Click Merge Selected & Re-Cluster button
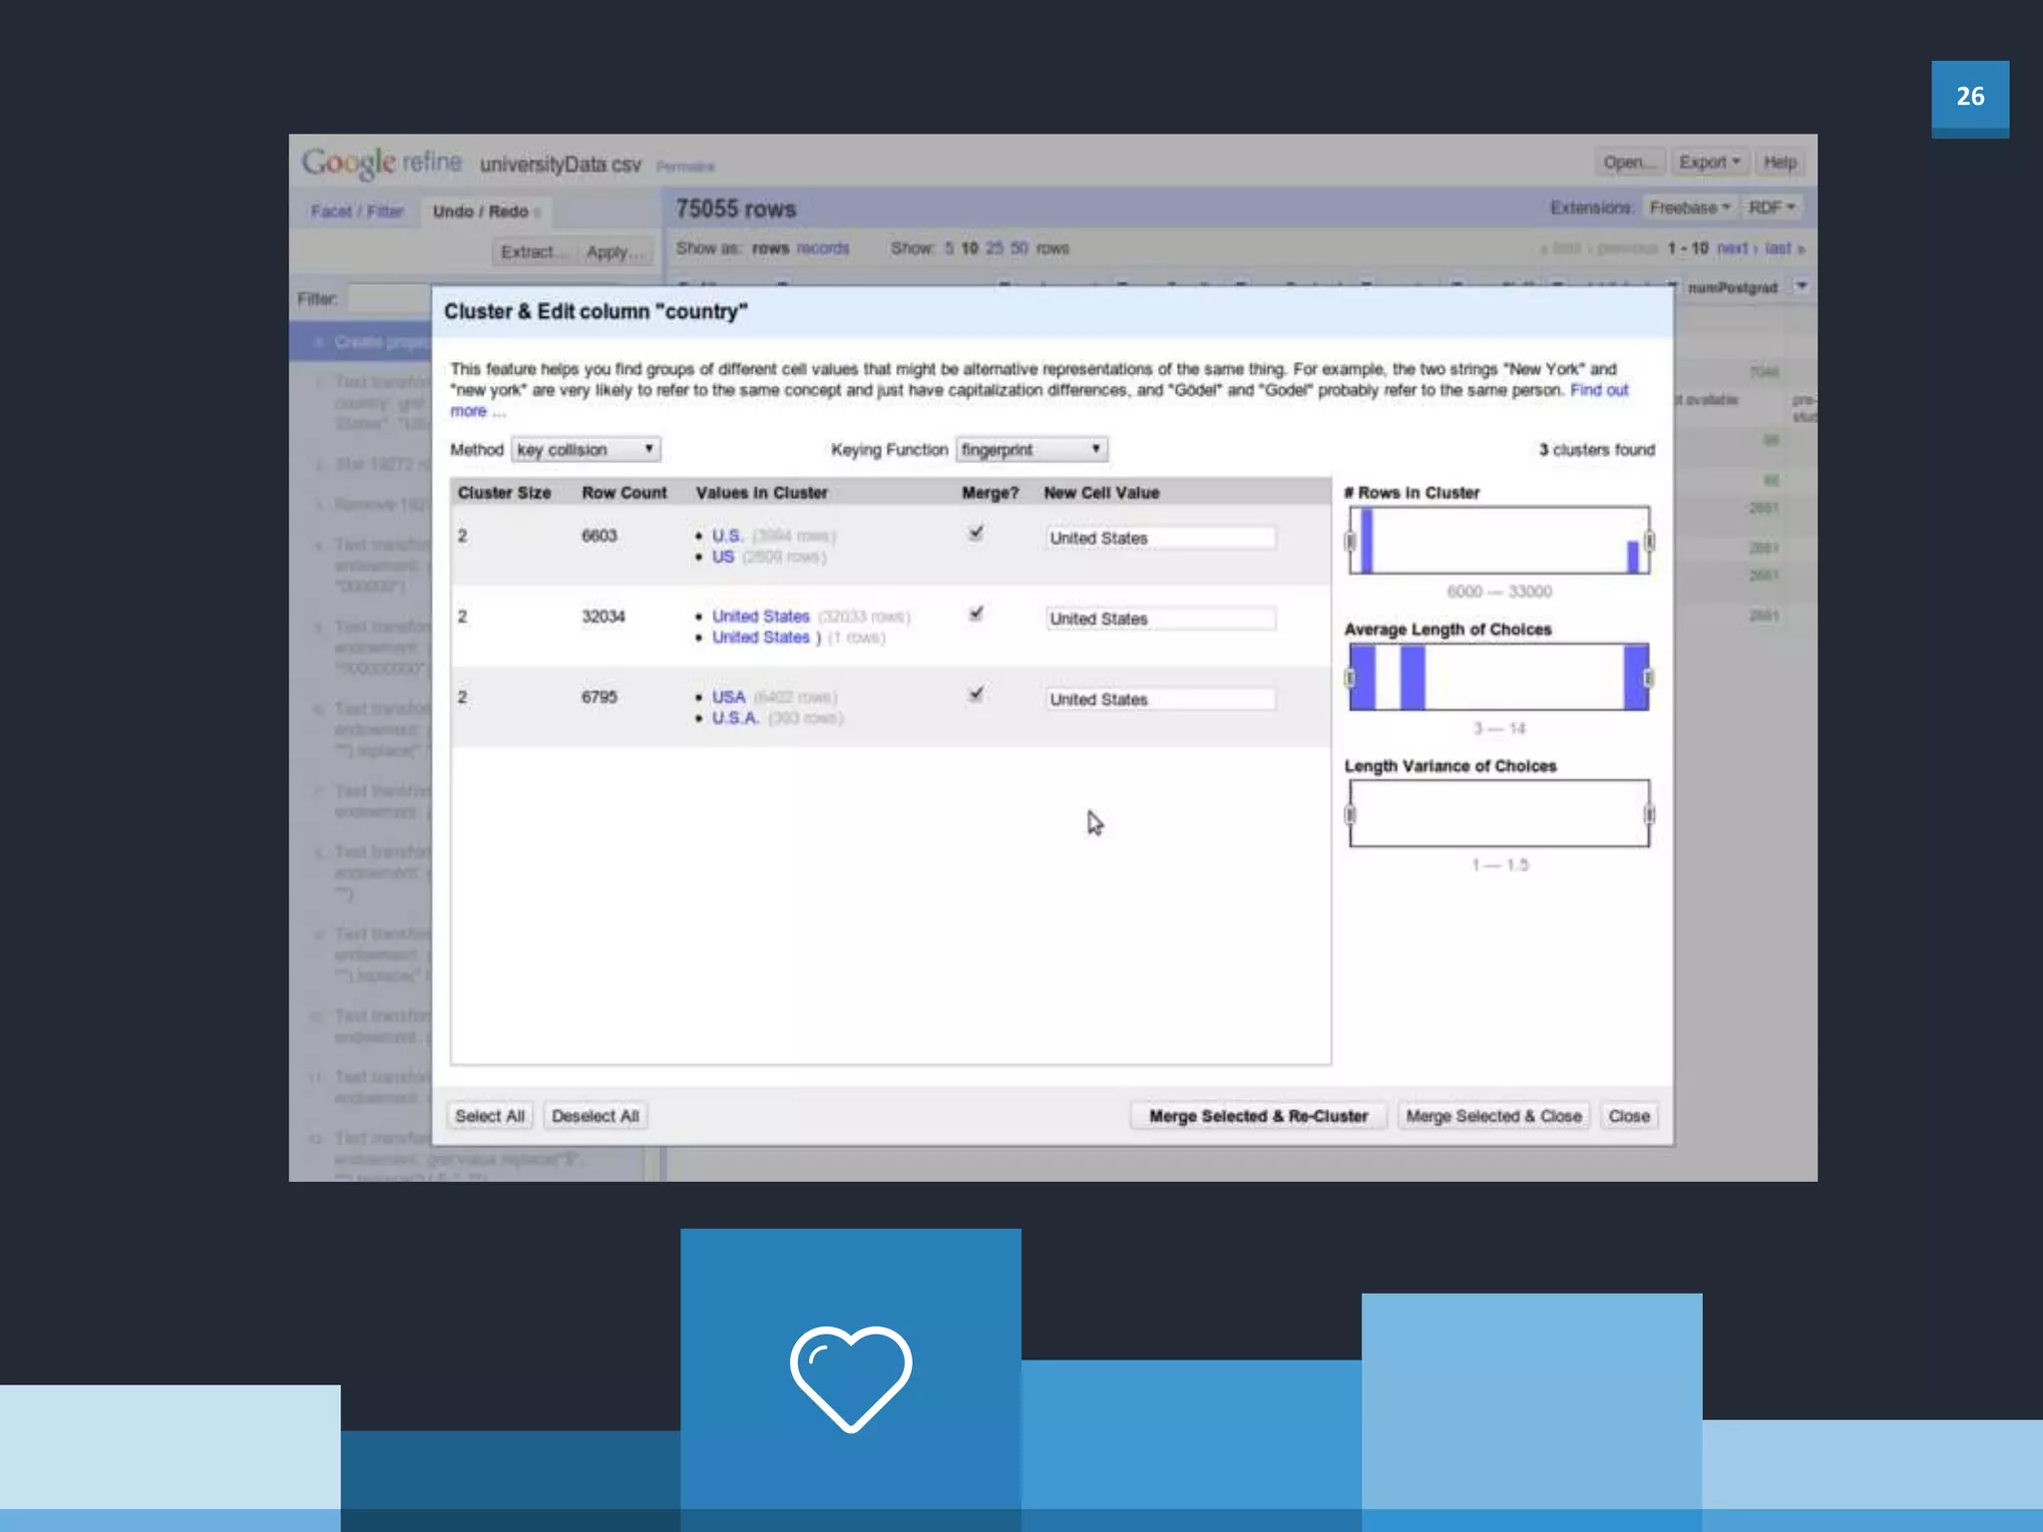2043x1532 pixels. click(x=1257, y=1116)
